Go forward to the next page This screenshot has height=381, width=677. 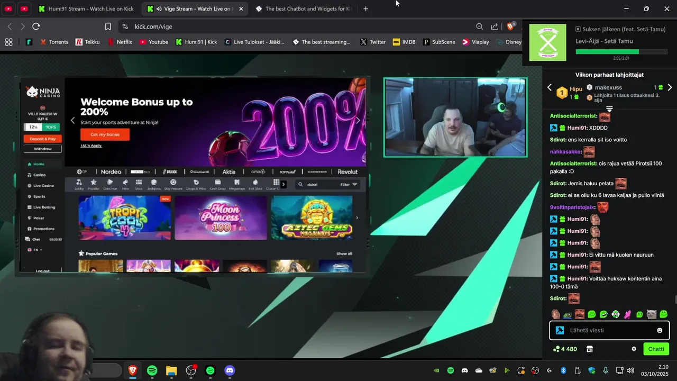point(22,26)
